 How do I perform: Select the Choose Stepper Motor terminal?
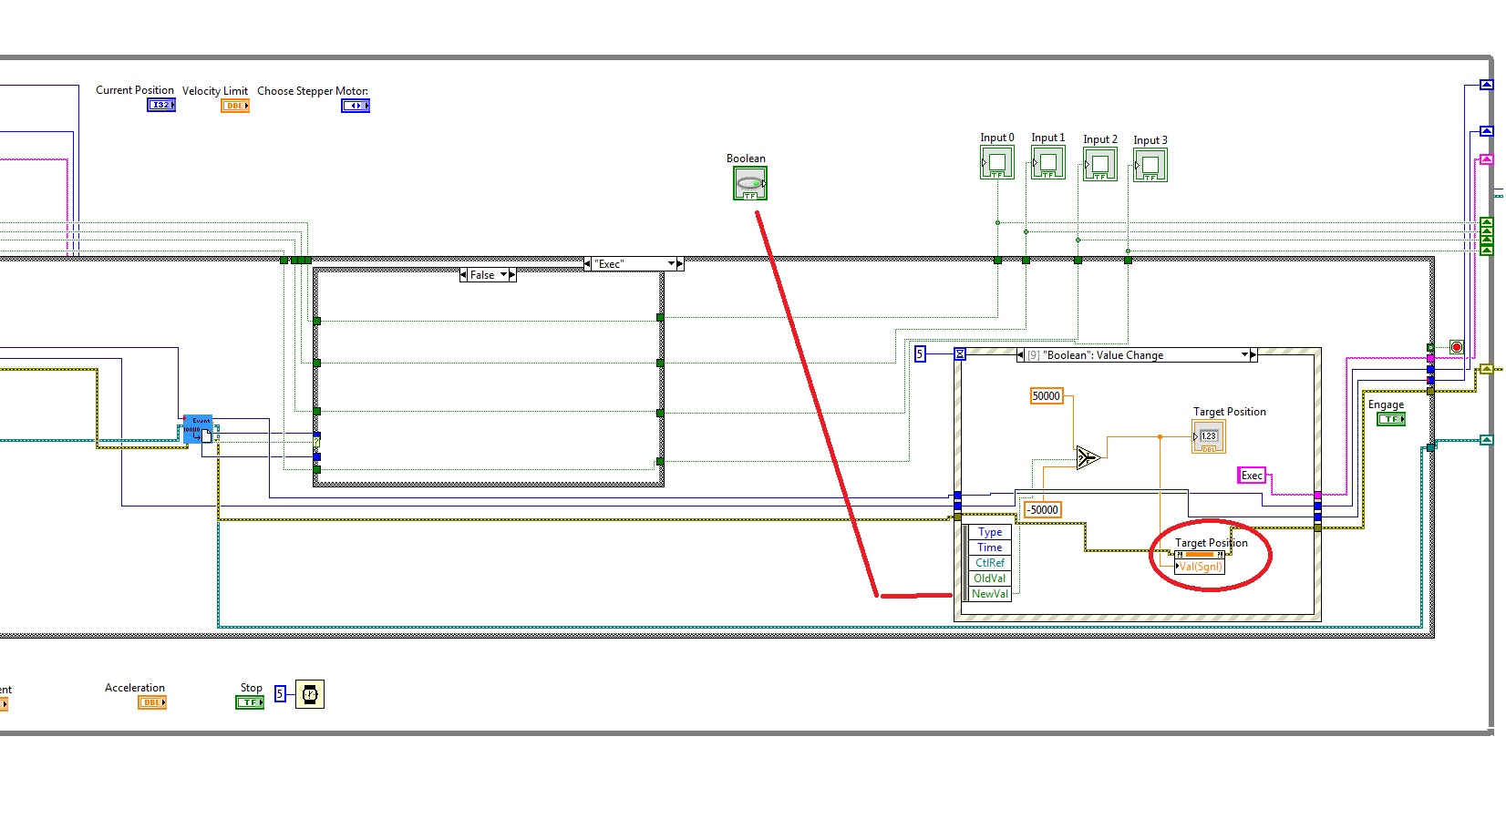pyautogui.click(x=356, y=106)
